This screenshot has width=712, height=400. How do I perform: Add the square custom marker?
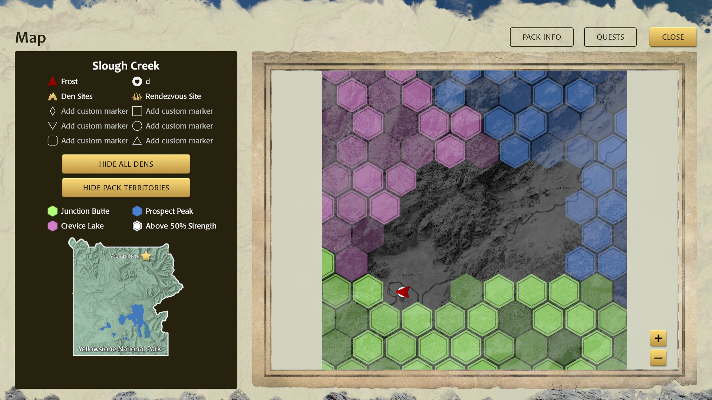point(137,111)
